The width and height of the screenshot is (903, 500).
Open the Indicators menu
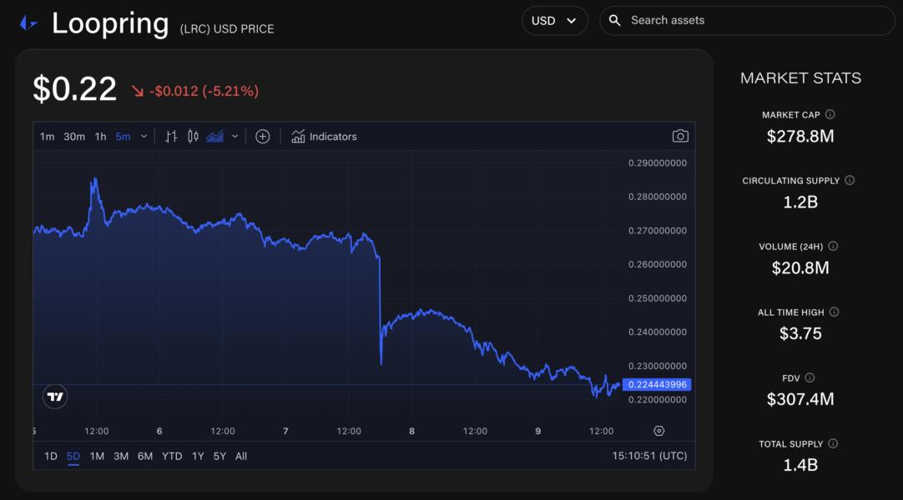pyautogui.click(x=324, y=137)
